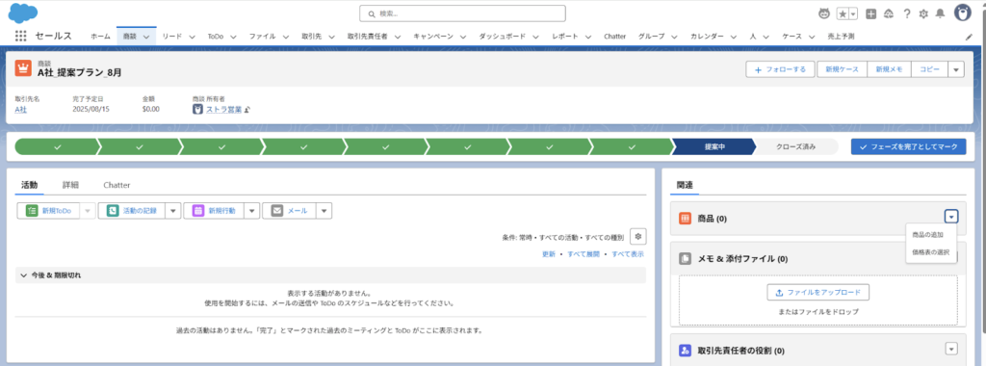Open the user profile avatar
The image size is (986, 366).
pos(963,13)
